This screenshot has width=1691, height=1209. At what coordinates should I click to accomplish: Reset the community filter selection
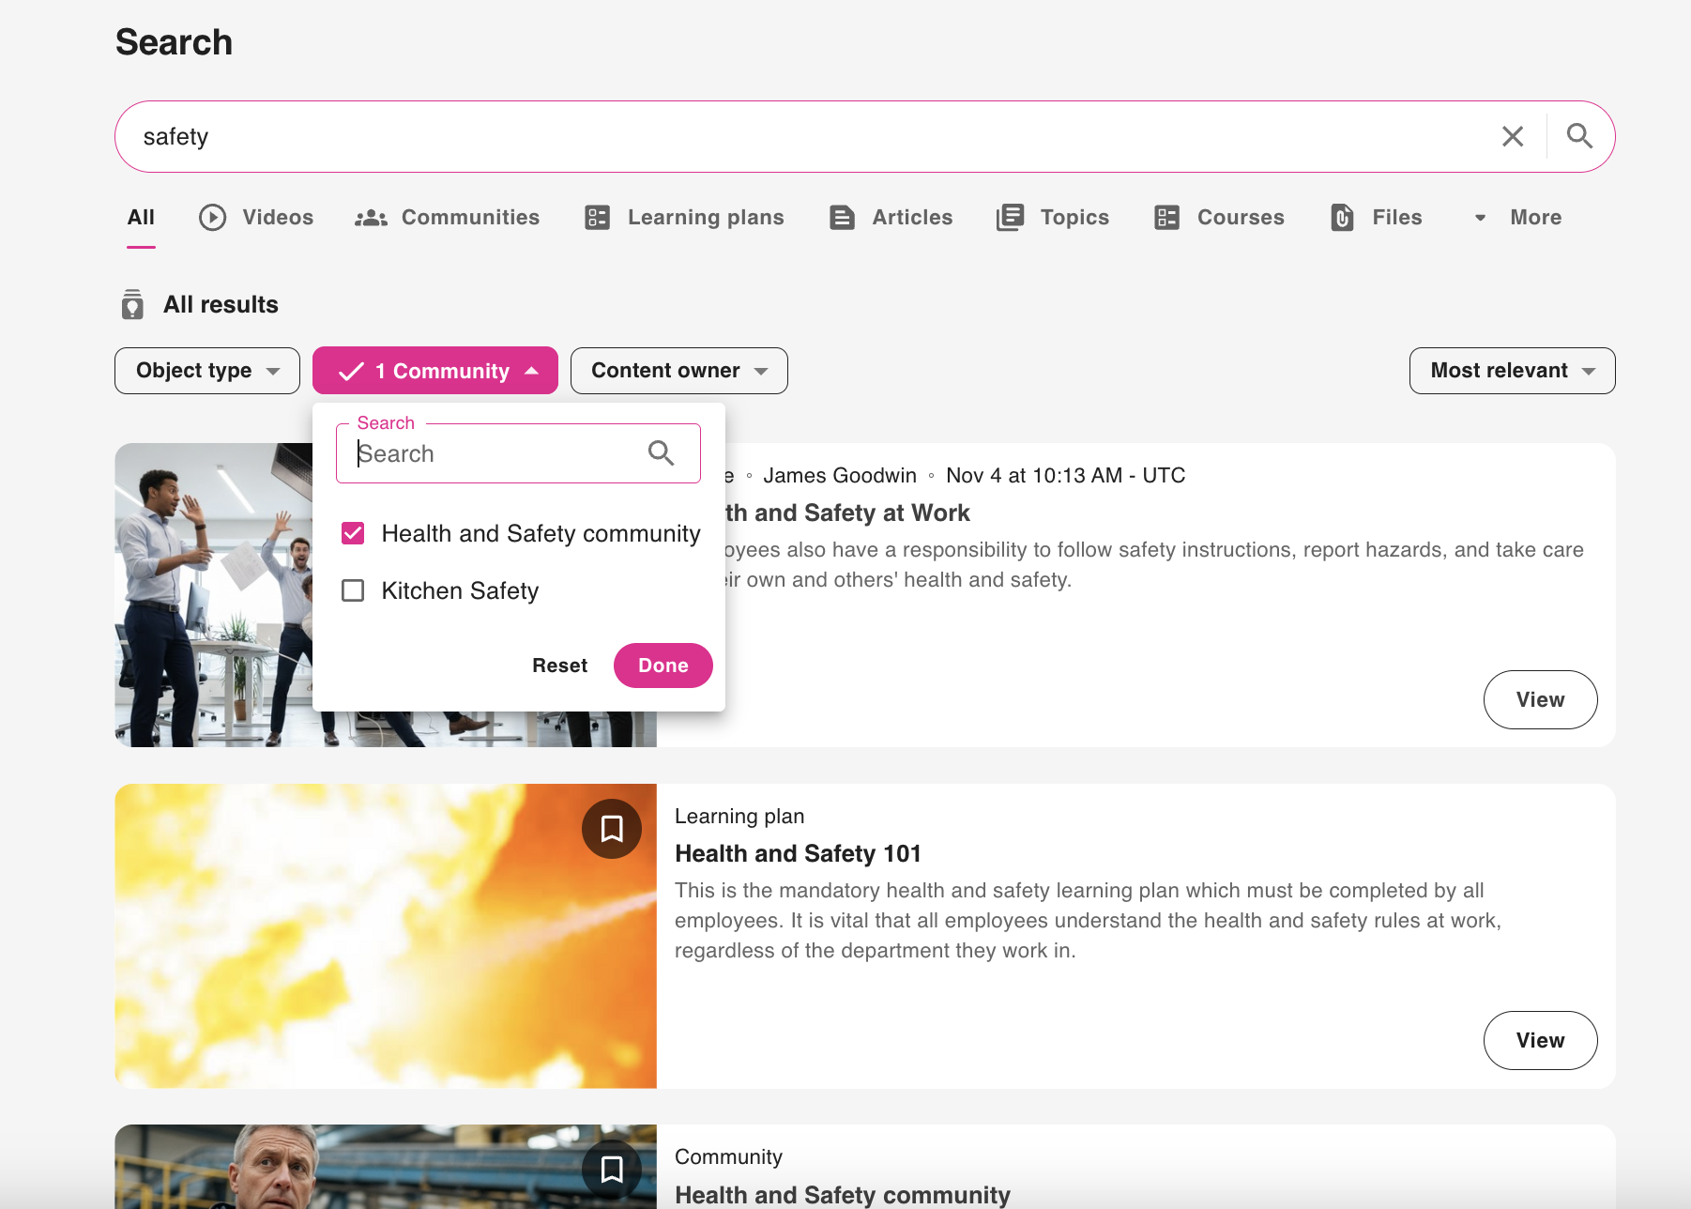pos(559,666)
